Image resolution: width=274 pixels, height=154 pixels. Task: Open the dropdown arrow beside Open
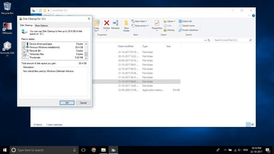[174, 21]
